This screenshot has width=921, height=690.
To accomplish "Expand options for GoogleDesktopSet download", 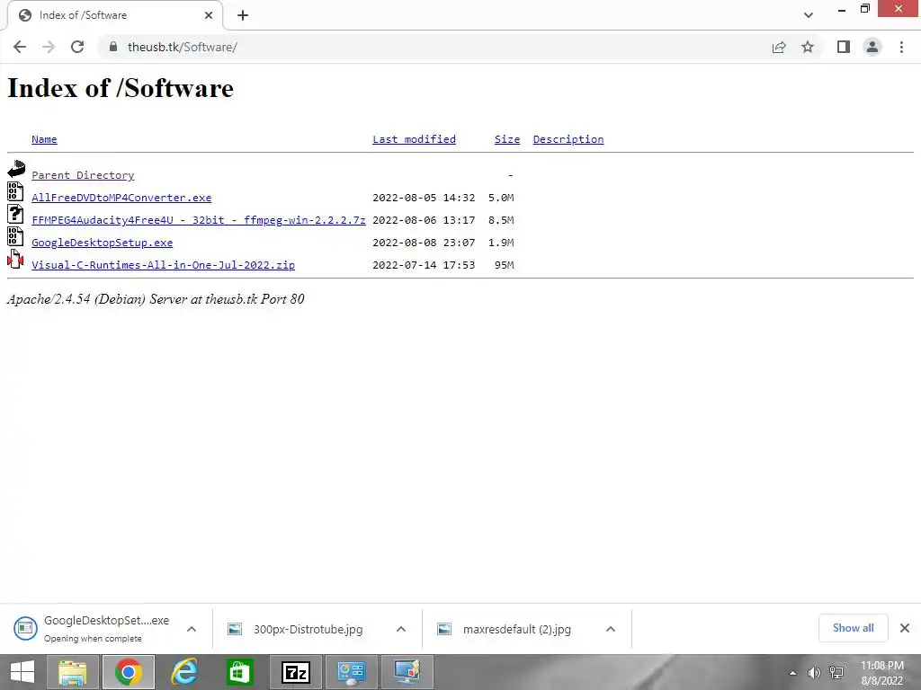I will coord(192,629).
